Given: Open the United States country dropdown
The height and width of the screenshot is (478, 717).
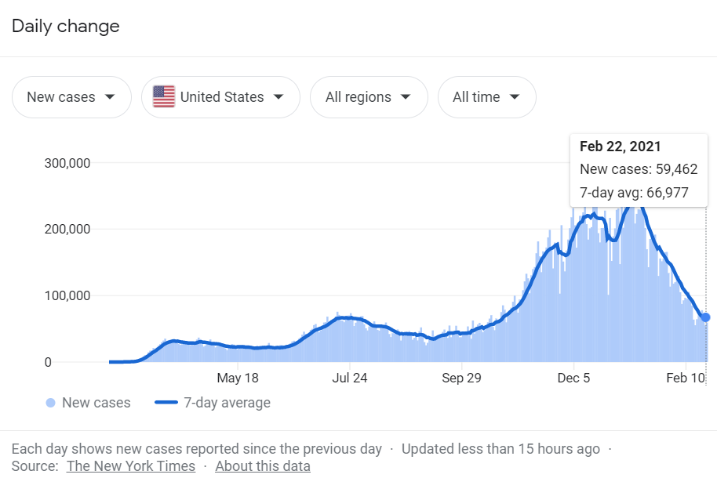Looking at the screenshot, I should [x=220, y=97].
